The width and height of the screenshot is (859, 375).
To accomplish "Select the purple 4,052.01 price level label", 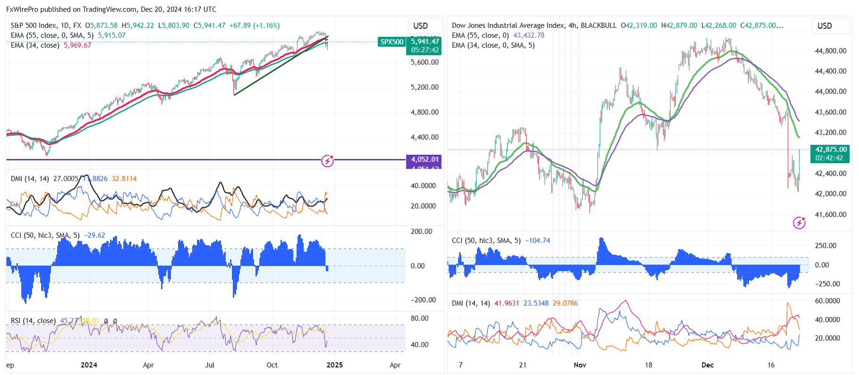I will click(425, 159).
